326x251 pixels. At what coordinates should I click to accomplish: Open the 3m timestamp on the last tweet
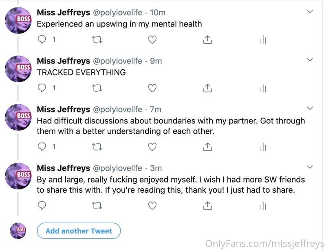tap(156, 168)
